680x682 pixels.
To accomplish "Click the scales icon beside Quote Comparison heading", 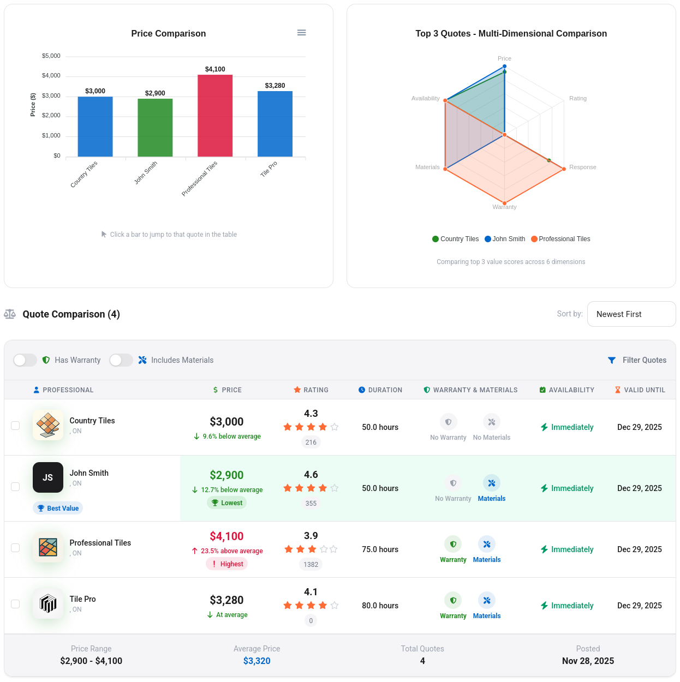I will tap(10, 314).
